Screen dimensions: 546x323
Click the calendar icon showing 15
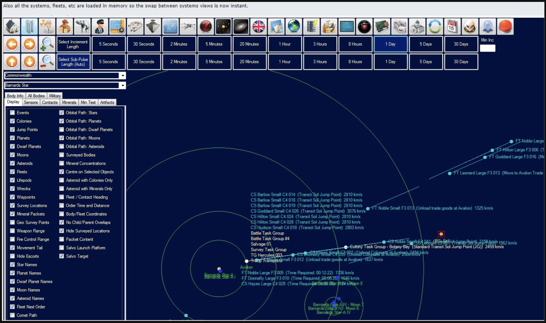pos(452,27)
